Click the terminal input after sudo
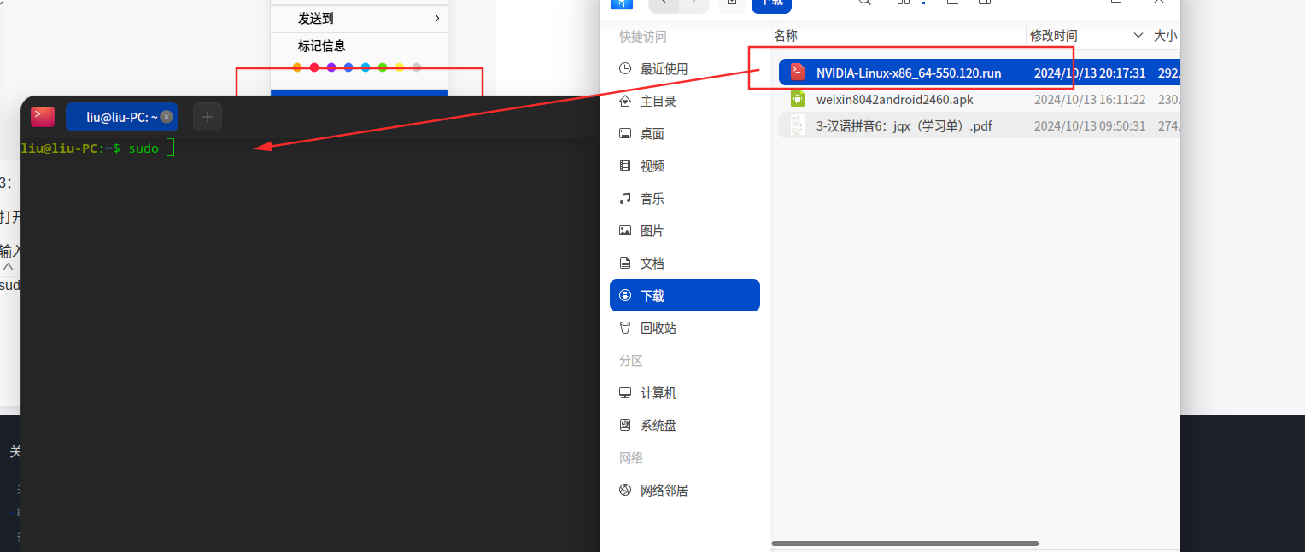 click(170, 148)
